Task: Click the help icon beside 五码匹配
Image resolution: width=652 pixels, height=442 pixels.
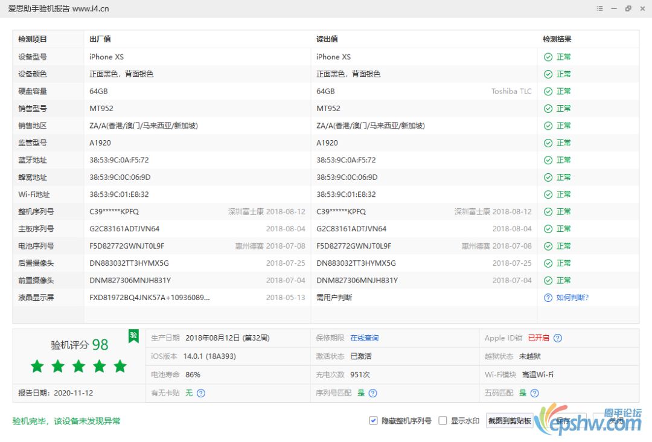Action: 535,393
